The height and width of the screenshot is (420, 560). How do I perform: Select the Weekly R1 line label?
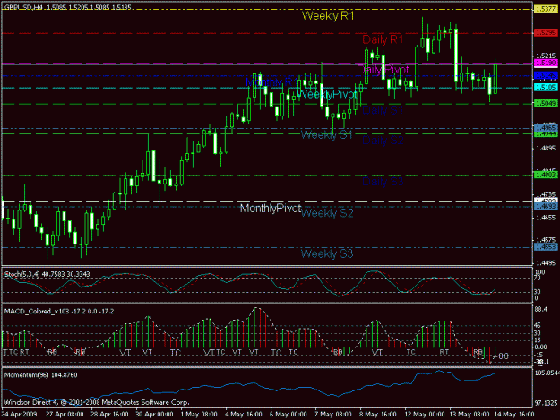328,16
